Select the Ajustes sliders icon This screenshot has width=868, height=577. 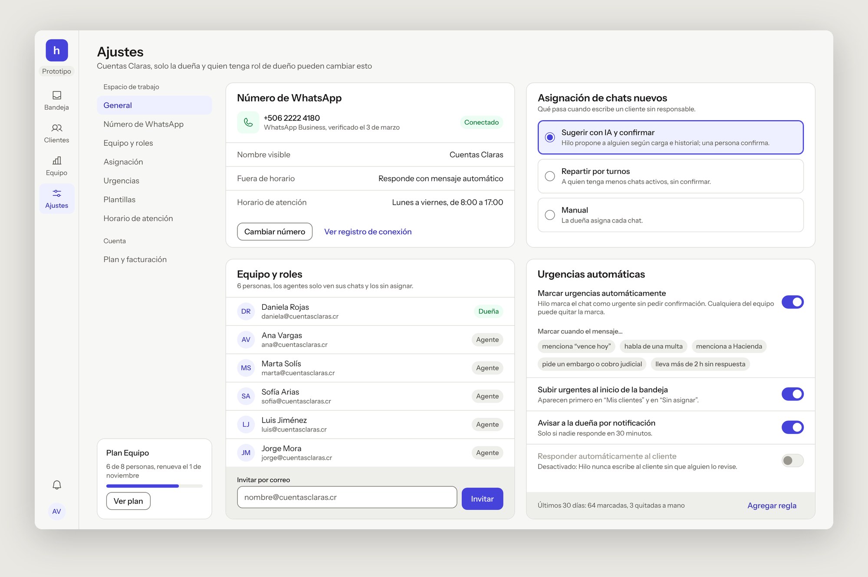click(x=57, y=193)
